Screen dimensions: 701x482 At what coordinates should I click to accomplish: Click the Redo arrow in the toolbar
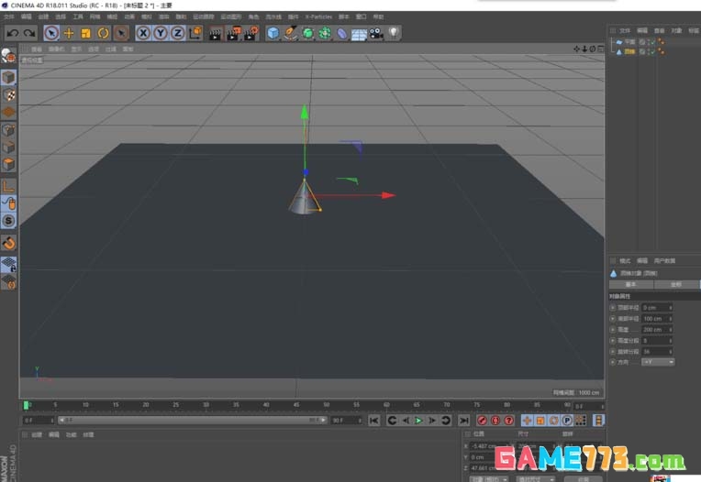[29, 33]
